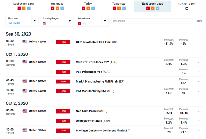Click the 53.1 Markit PMI previous value
The height and width of the screenshot is (139, 206).
point(184,83)
